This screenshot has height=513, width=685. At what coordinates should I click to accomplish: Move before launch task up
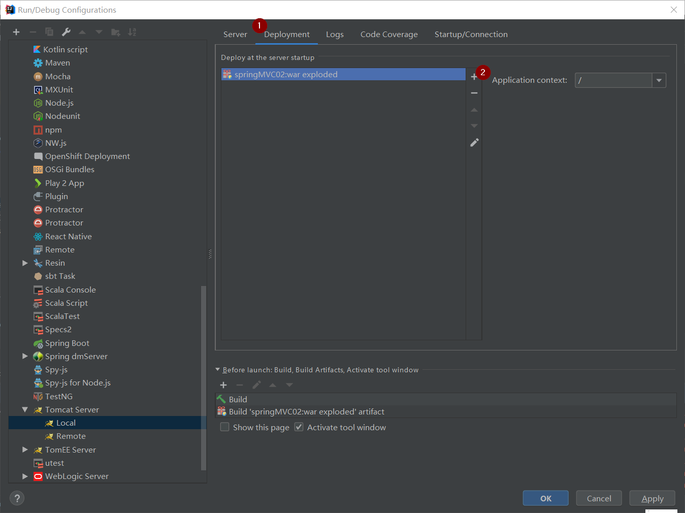pos(273,385)
